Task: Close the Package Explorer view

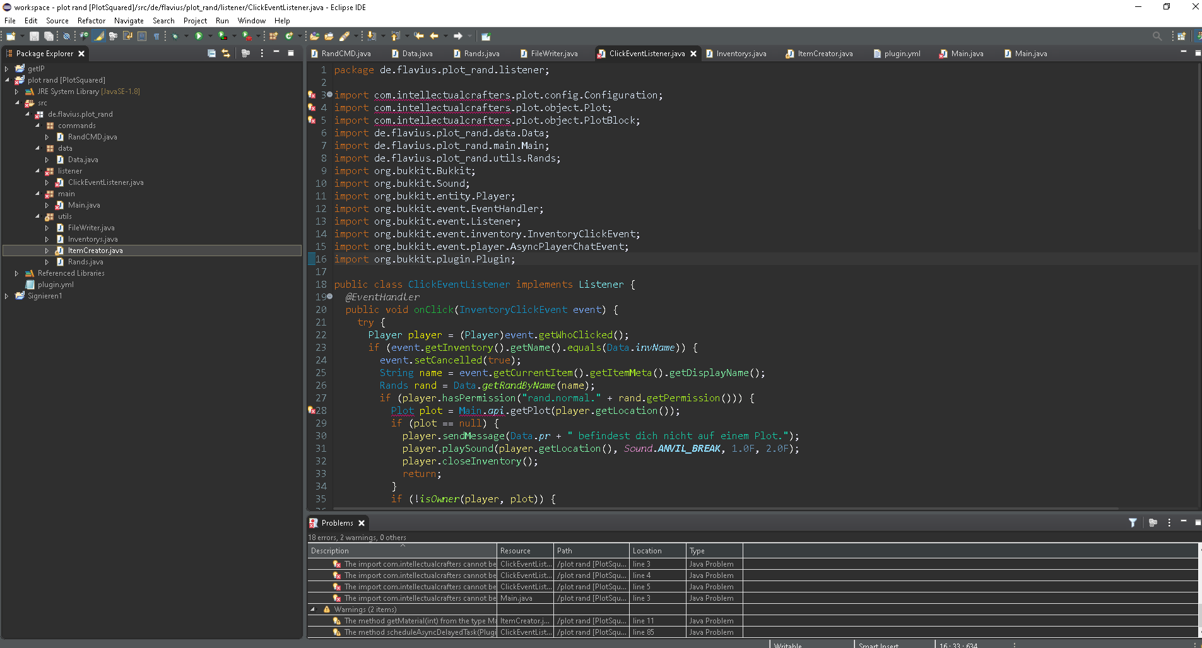Action: 81,54
